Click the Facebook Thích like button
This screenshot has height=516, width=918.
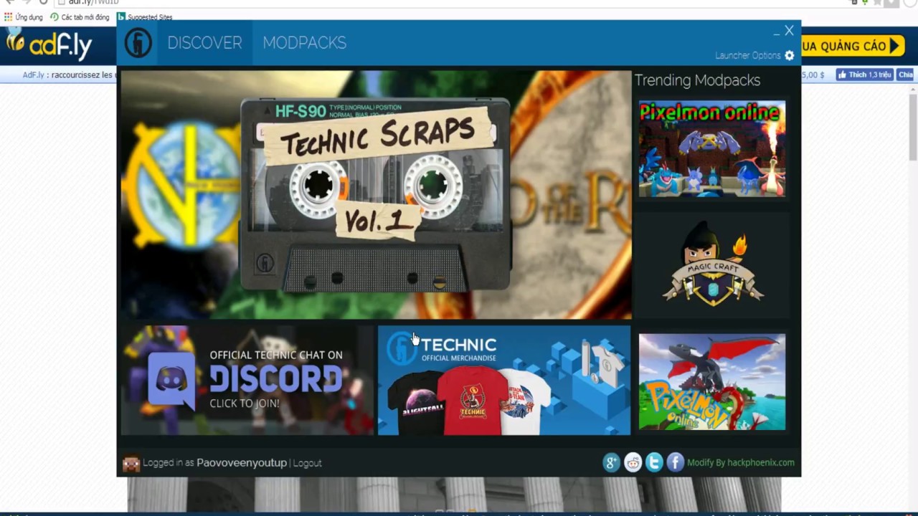click(x=864, y=75)
